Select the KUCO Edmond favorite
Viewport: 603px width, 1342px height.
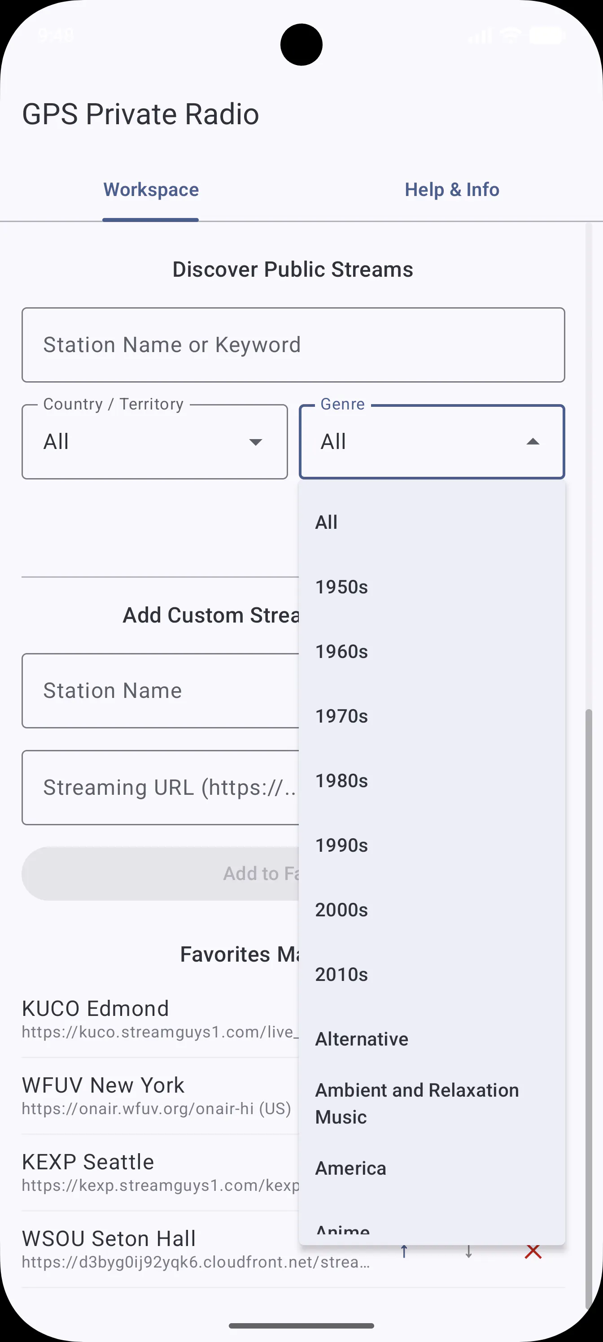[160, 1019]
